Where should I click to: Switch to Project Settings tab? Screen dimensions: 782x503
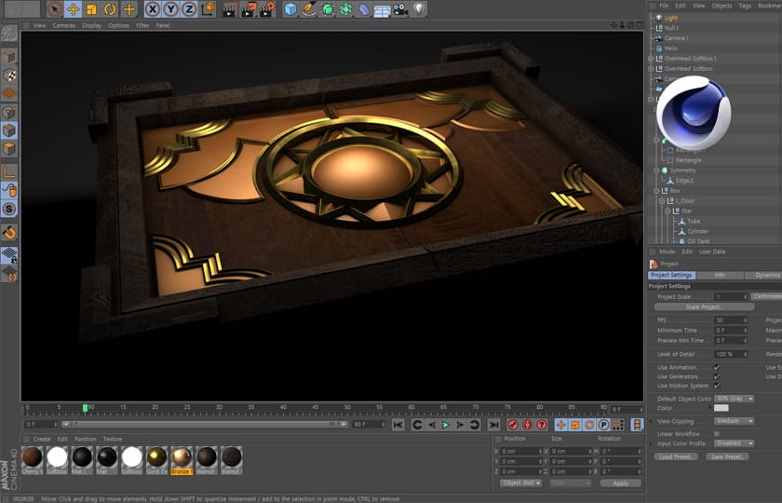click(x=671, y=275)
